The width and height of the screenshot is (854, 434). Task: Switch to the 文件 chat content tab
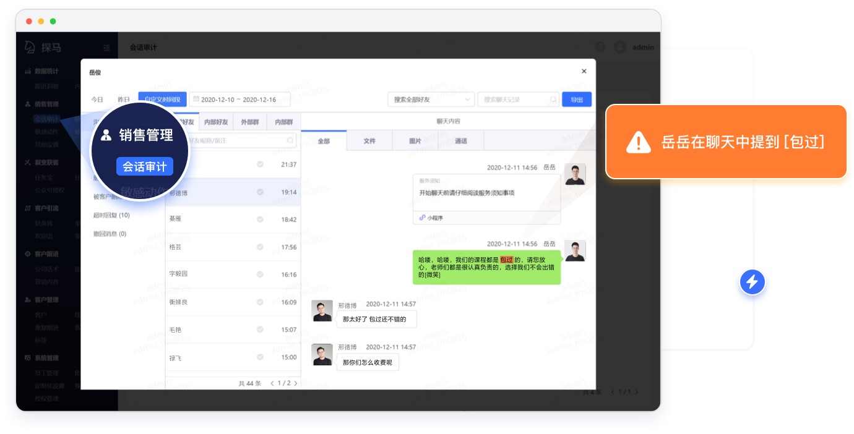pyautogui.click(x=369, y=140)
